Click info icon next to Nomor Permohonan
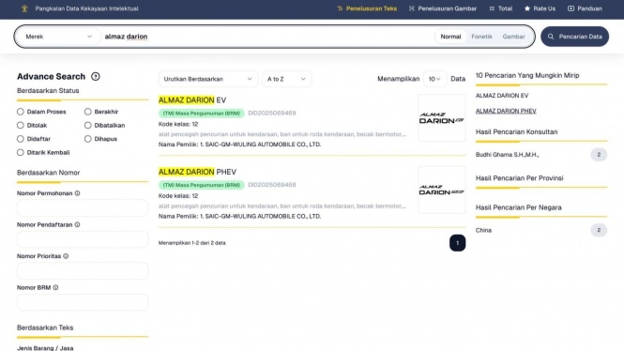624x351 pixels. point(77,193)
